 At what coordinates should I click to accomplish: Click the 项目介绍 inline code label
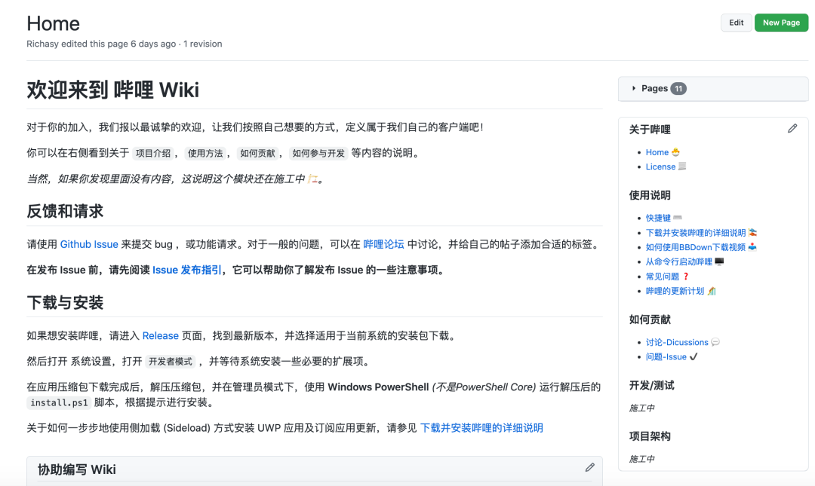click(x=152, y=153)
